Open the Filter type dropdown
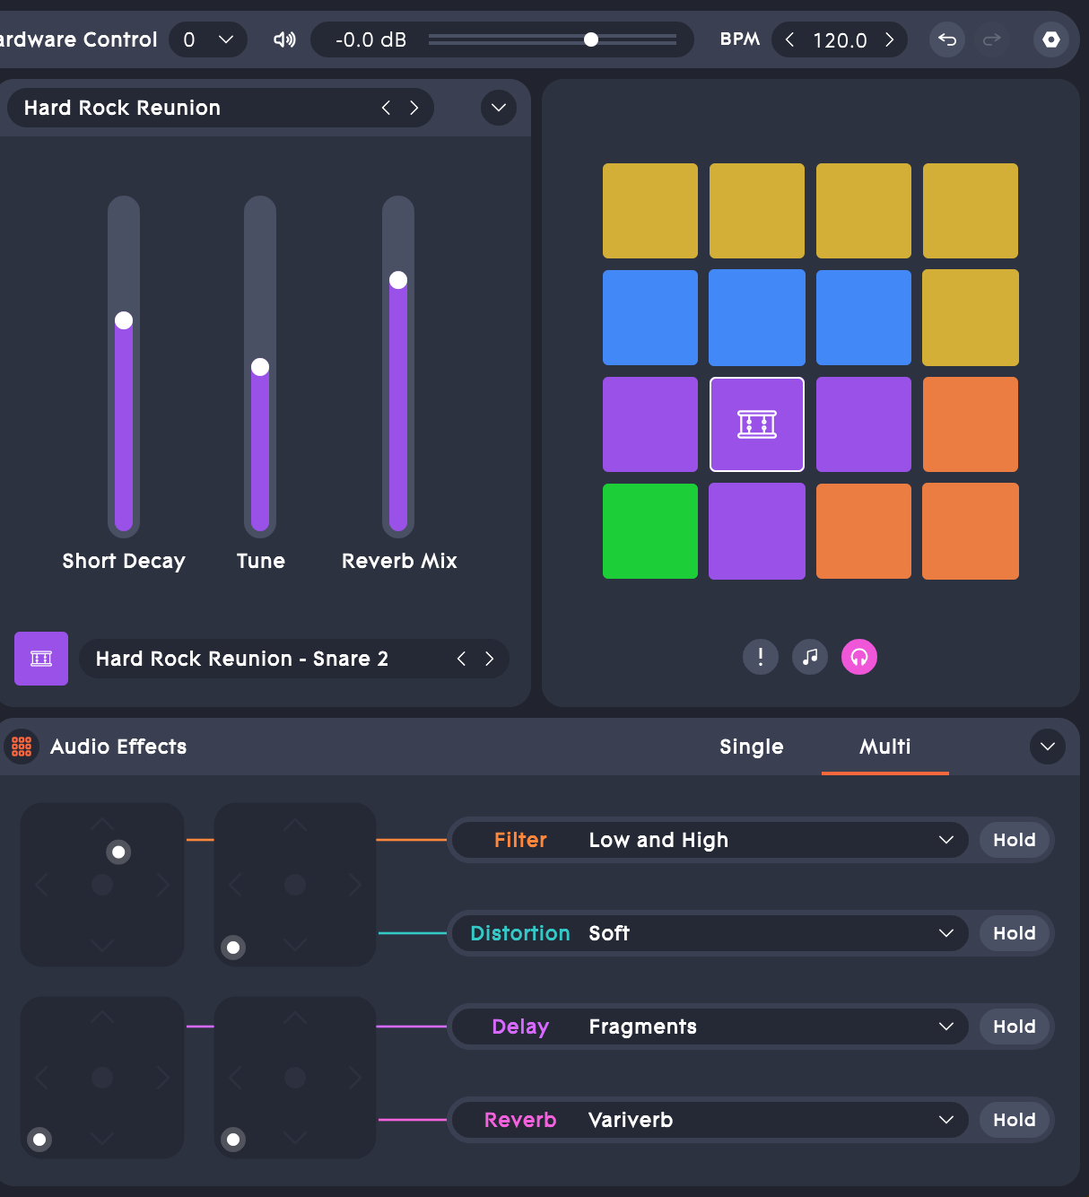Viewport: 1089px width, 1197px height. (x=945, y=840)
